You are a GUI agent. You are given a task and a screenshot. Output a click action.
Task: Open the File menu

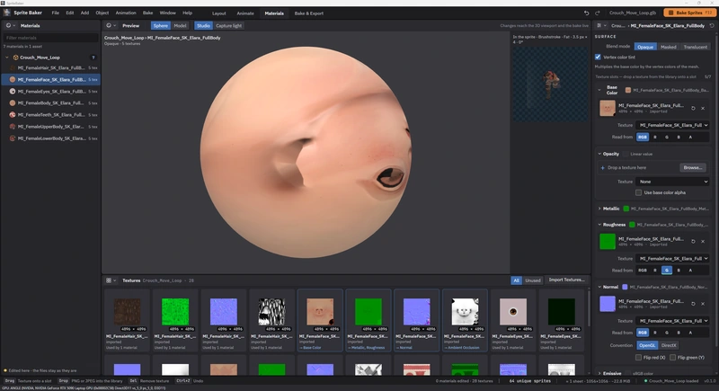[x=56, y=13]
